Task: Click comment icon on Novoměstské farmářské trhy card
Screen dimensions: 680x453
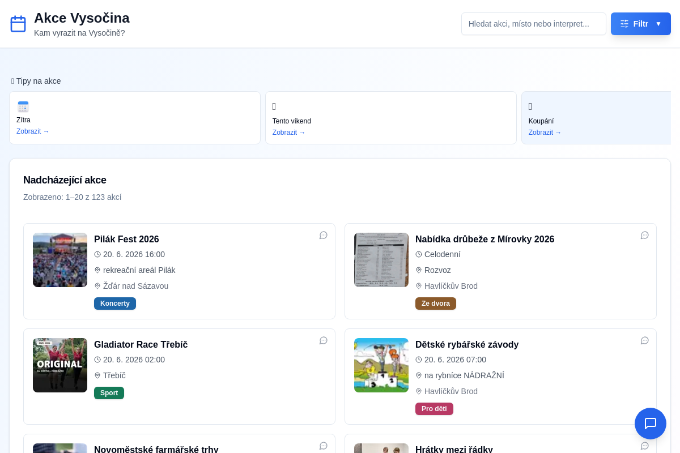Action: click(324, 446)
